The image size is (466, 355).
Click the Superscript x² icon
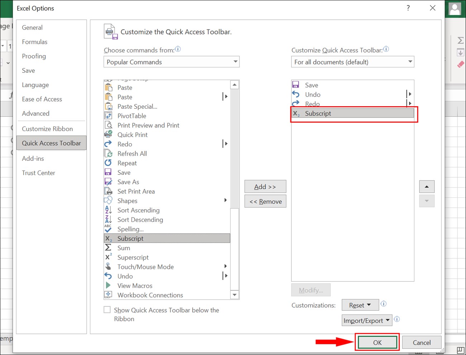click(x=108, y=257)
